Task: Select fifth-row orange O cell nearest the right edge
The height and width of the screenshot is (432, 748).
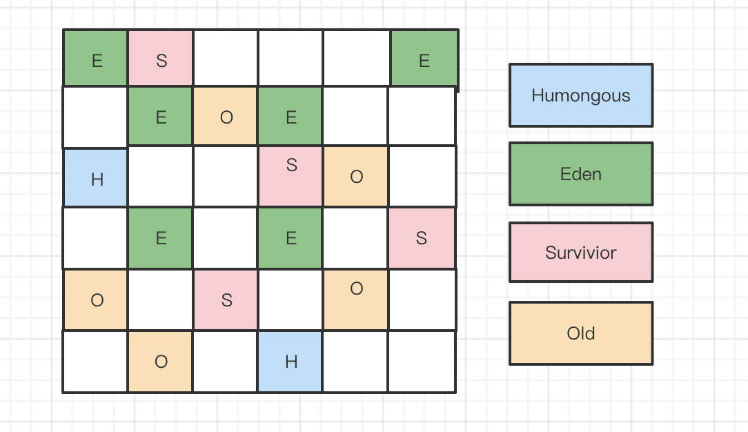Action: (356, 300)
